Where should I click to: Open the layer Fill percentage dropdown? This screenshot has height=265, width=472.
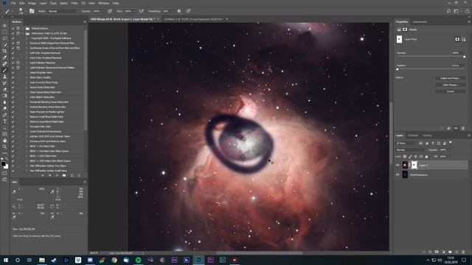pos(449,157)
